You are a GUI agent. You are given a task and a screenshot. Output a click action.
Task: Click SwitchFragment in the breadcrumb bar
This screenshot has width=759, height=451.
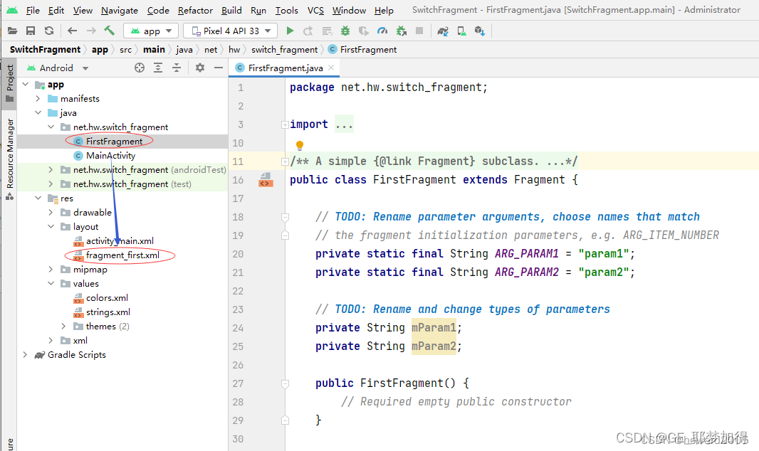coord(45,49)
